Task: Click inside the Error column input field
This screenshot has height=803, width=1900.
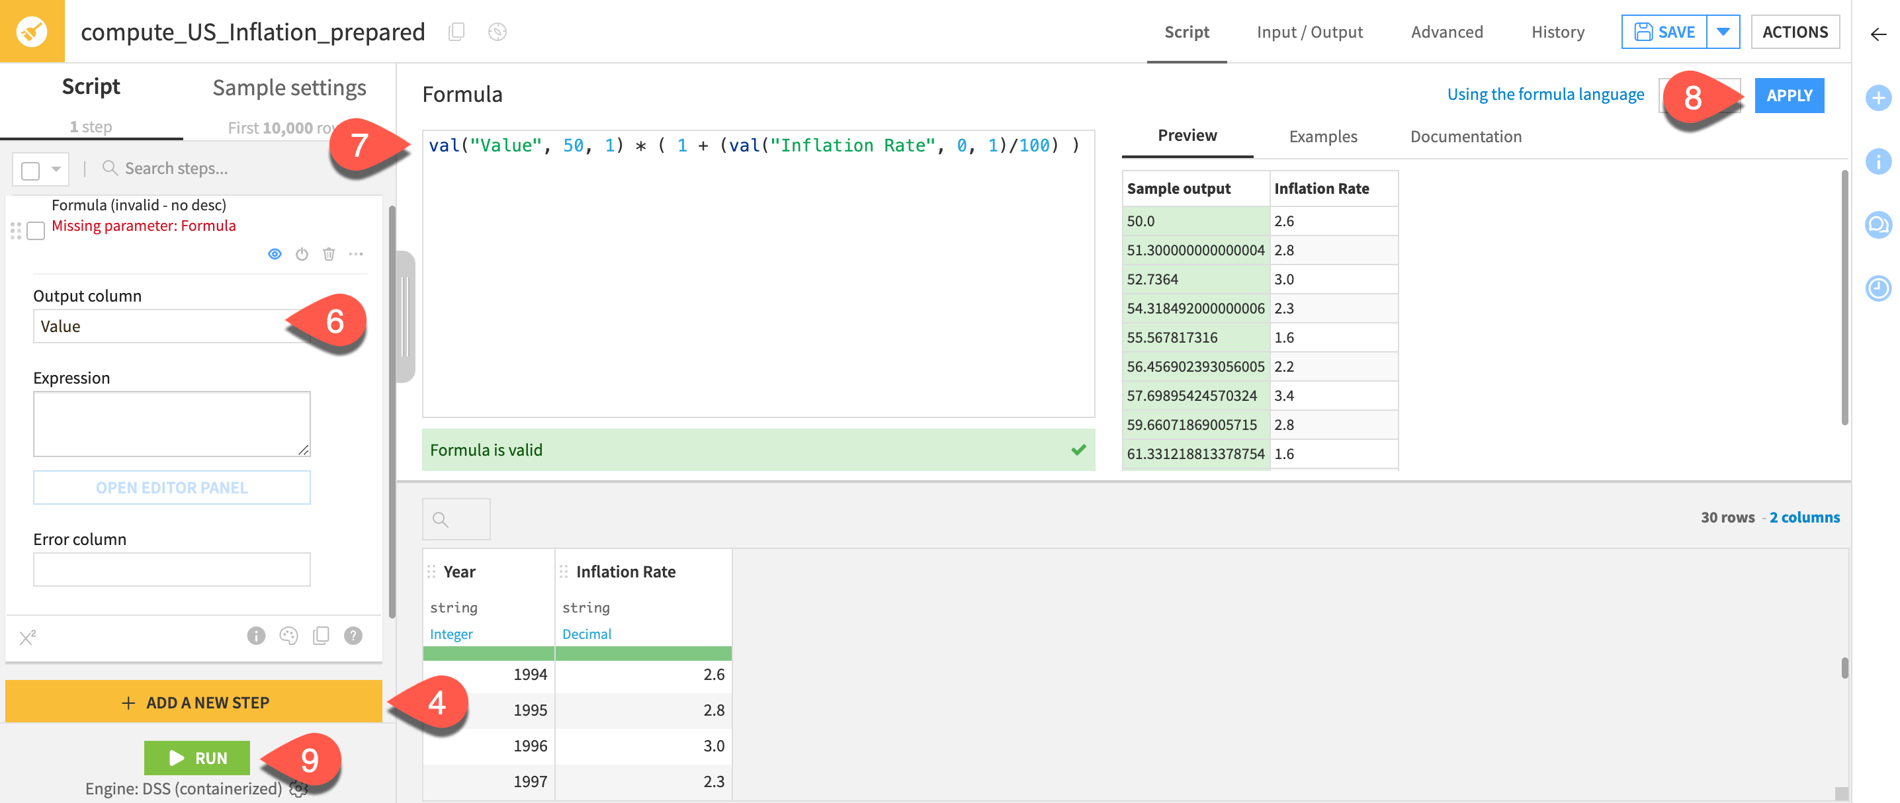Action: point(171,568)
